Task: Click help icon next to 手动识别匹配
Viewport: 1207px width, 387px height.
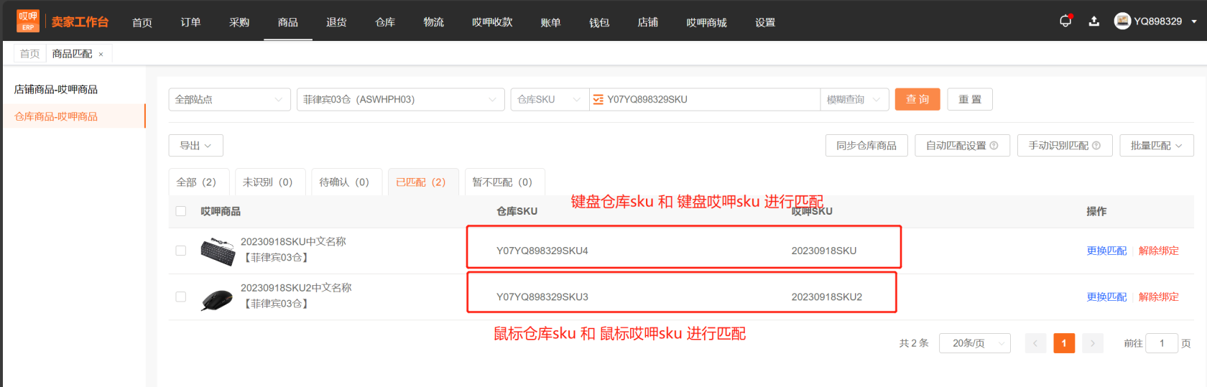Action: (x=1096, y=146)
